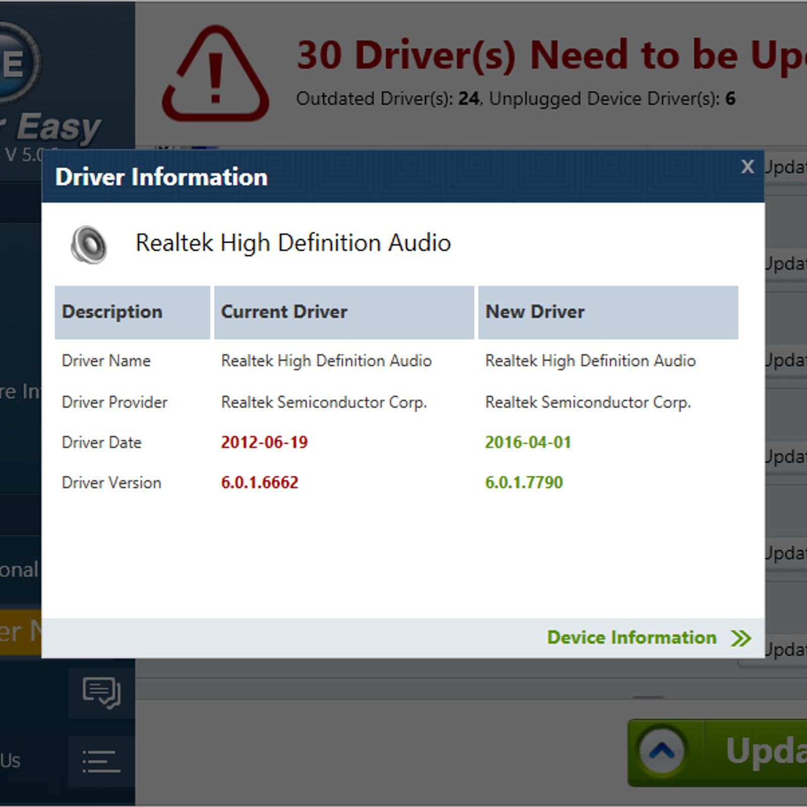Click the Current Driver column header
Viewport: 807px width, 807px height.
tap(344, 312)
